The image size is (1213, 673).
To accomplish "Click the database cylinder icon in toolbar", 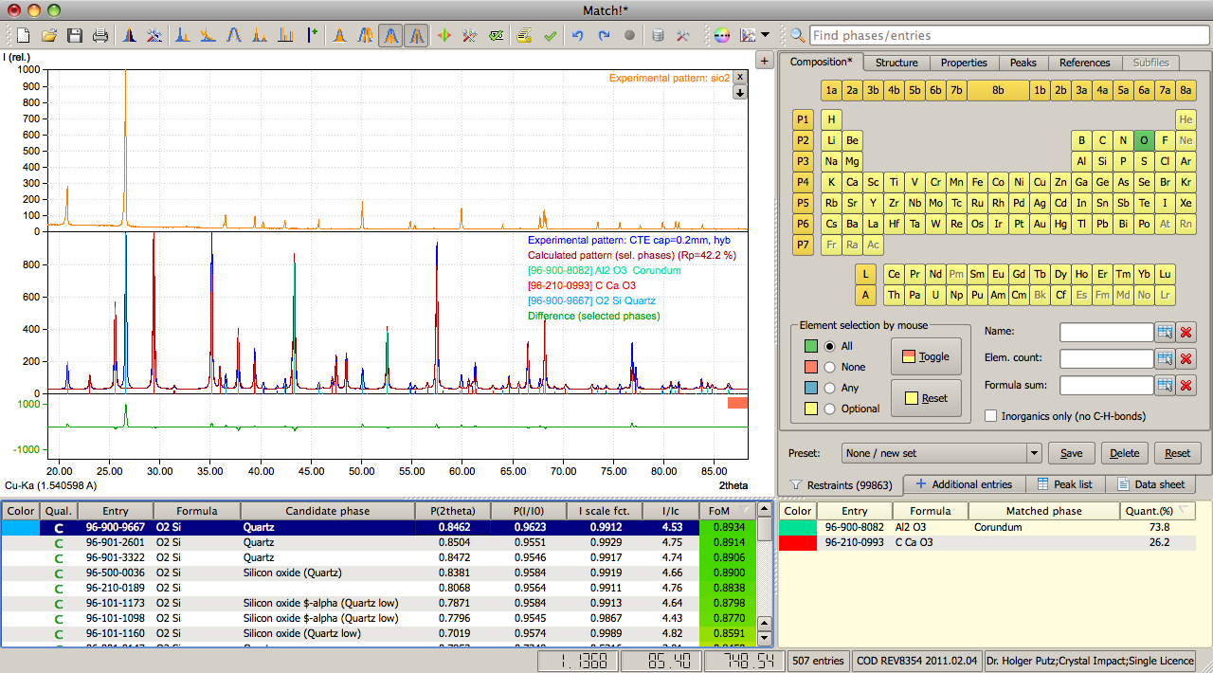I will [x=658, y=36].
